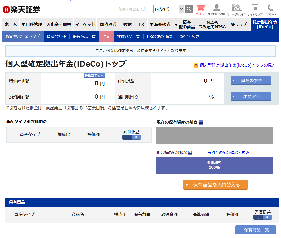Toggle 評価額非表示 to hide valuation
281x238 pixels.
[94, 76]
